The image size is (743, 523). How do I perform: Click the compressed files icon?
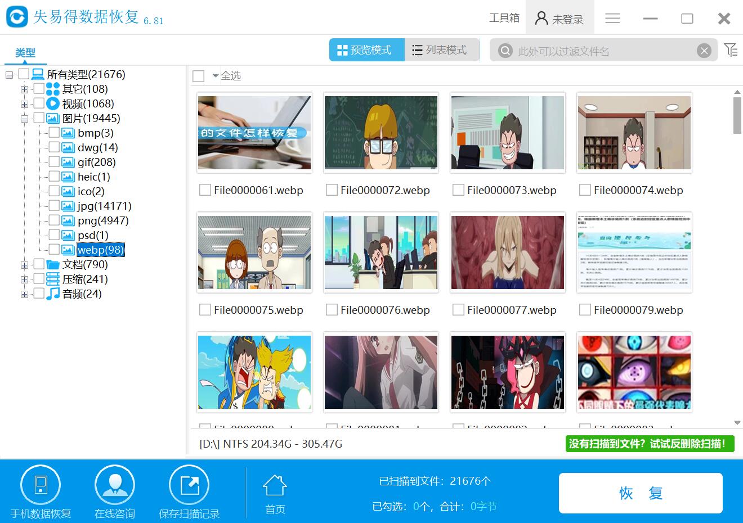[53, 279]
